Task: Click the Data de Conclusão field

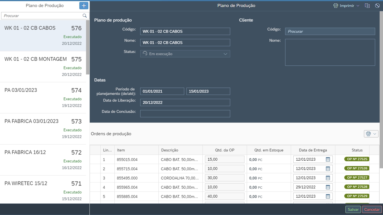Action: coord(185,113)
